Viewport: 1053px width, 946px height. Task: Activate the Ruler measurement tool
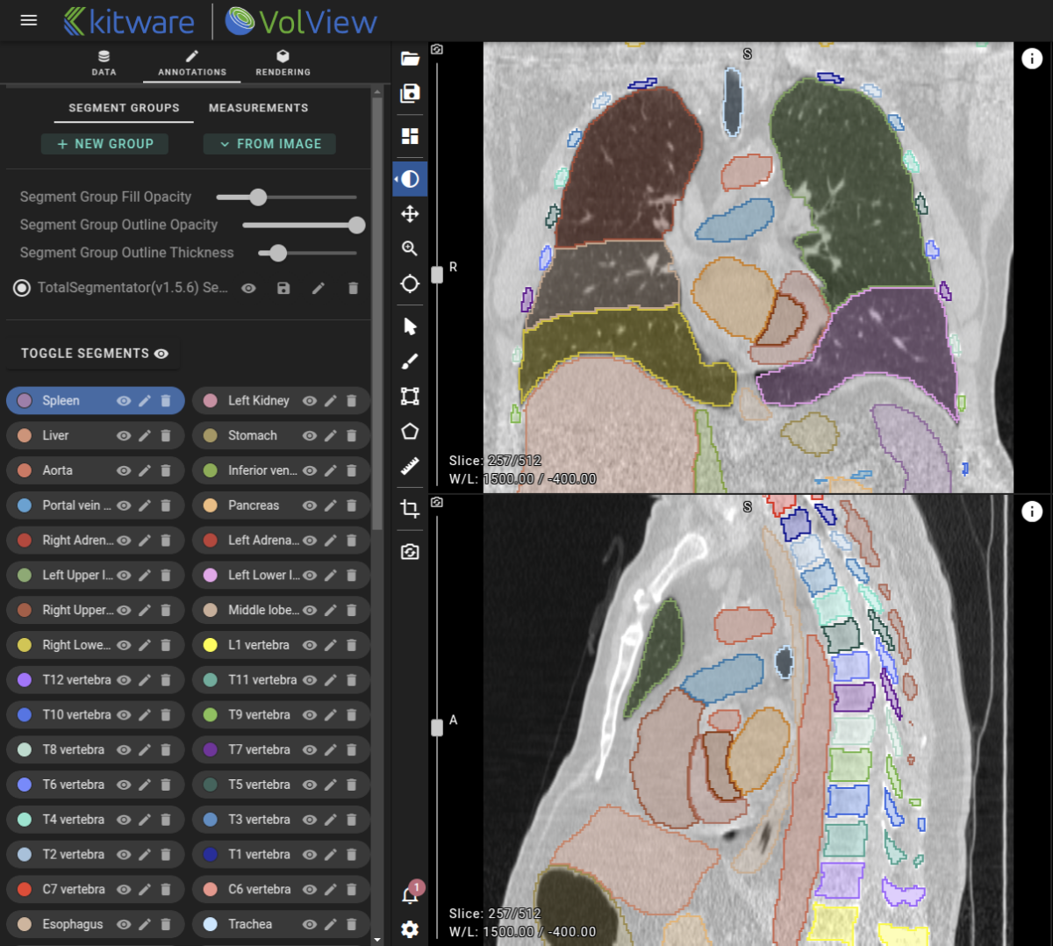409,466
